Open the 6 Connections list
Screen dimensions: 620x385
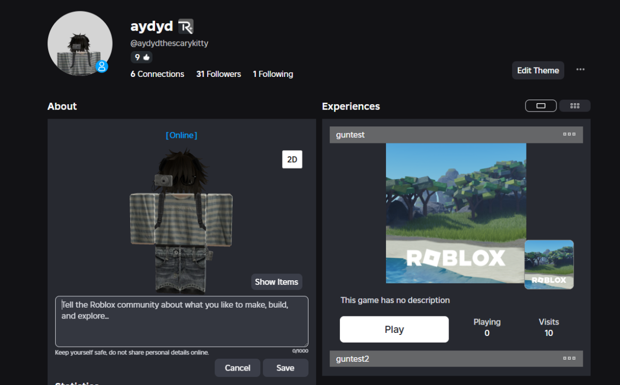pos(157,74)
